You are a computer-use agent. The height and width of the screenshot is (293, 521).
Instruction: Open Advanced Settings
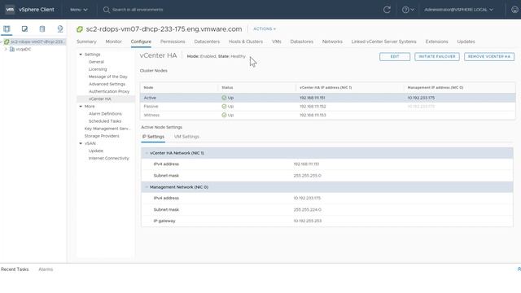point(107,84)
